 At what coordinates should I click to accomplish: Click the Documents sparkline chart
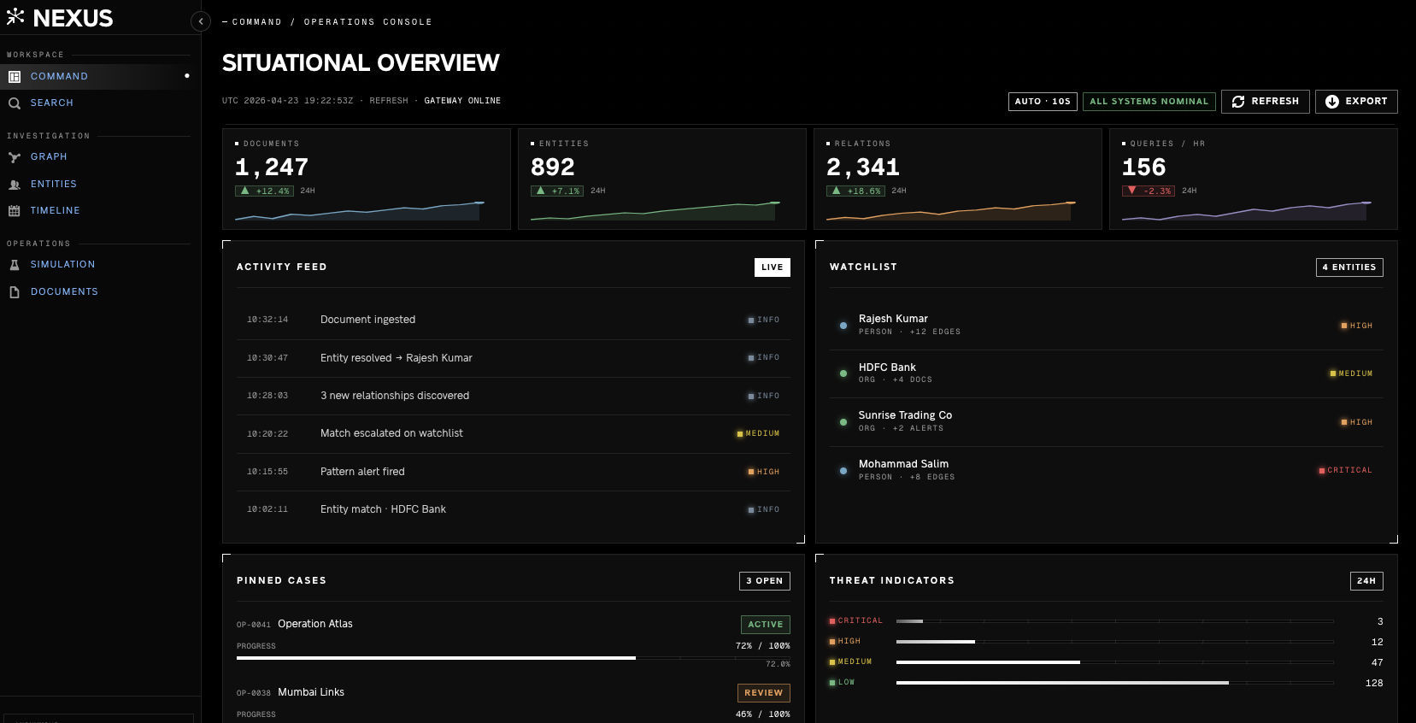(360, 211)
